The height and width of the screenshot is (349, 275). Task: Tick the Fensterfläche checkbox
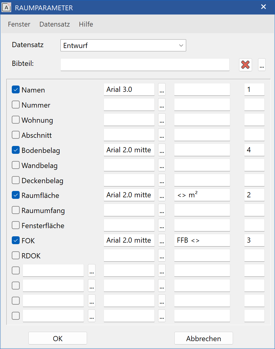[x=16, y=225]
